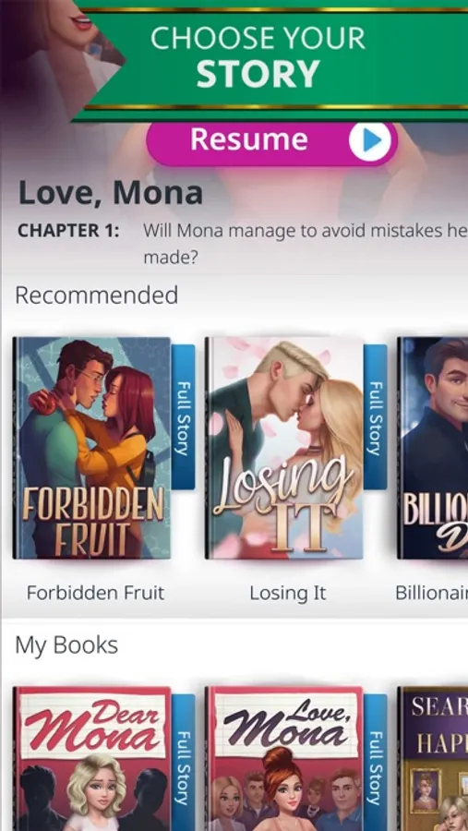Click the Forbidden Fruit title label
This screenshot has width=468, height=831.
click(95, 593)
